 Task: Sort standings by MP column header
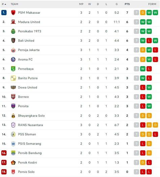81,4
